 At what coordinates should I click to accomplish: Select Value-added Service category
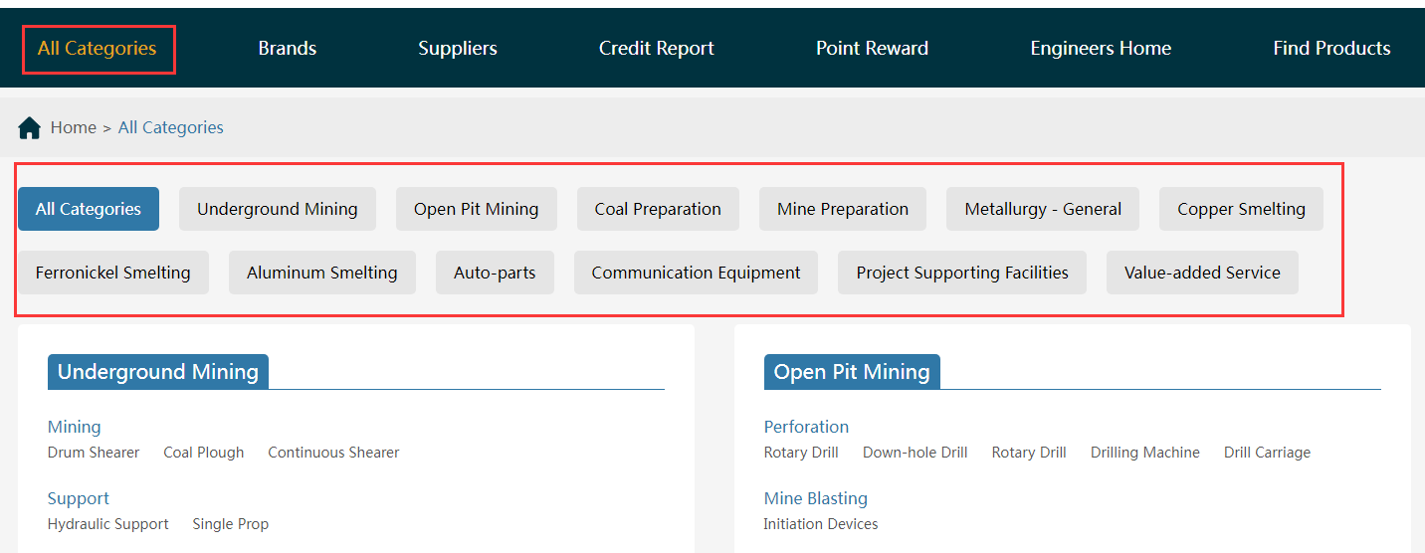point(1202,273)
